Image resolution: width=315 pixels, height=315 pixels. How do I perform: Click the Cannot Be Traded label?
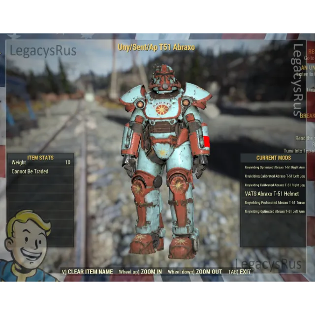tap(30, 172)
